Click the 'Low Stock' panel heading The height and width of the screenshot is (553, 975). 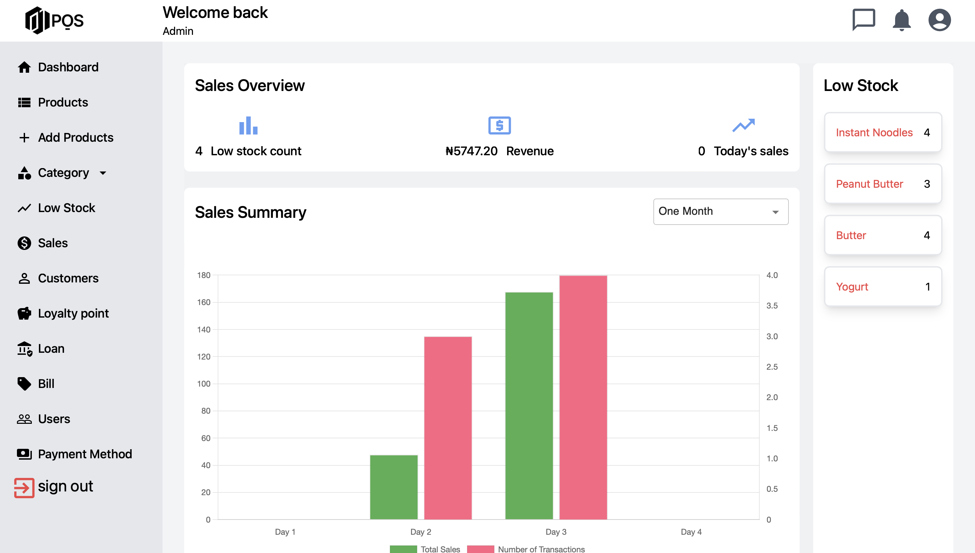[861, 86]
